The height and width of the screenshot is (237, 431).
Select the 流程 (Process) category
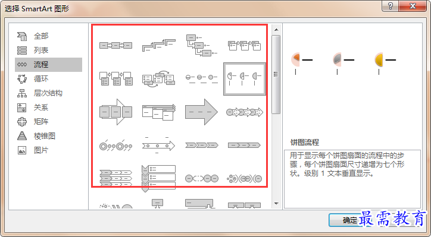tap(48, 65)
